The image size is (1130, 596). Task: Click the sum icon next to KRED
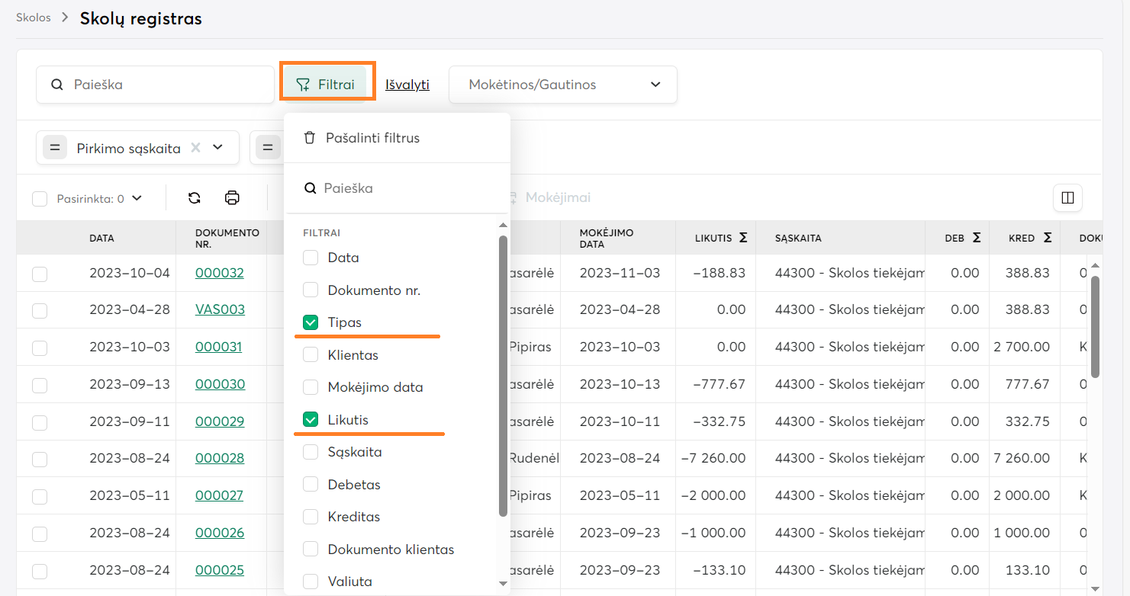[x=1048, y=238]
